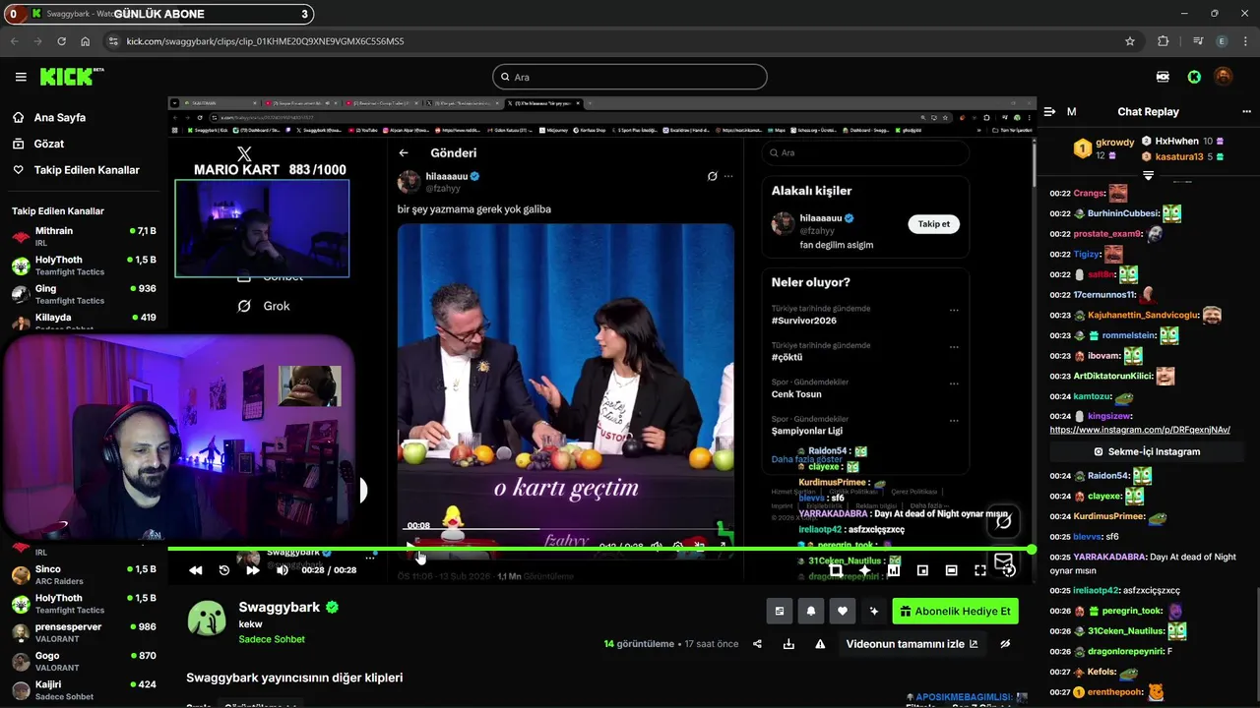
Task: Click the browser address bar
Action: (x=620, y=41)
